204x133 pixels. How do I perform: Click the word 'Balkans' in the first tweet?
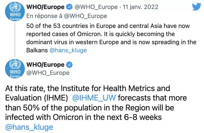click(37, 50)
